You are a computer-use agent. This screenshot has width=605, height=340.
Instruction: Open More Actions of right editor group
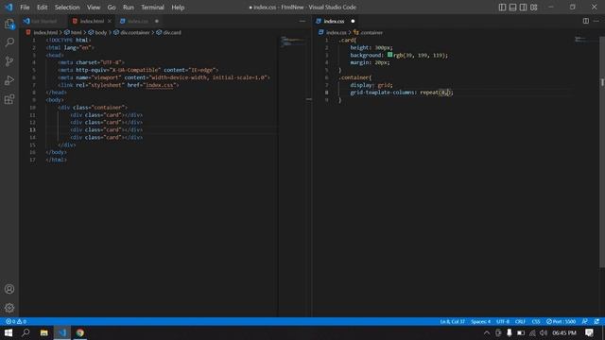(x=596, y=21)
